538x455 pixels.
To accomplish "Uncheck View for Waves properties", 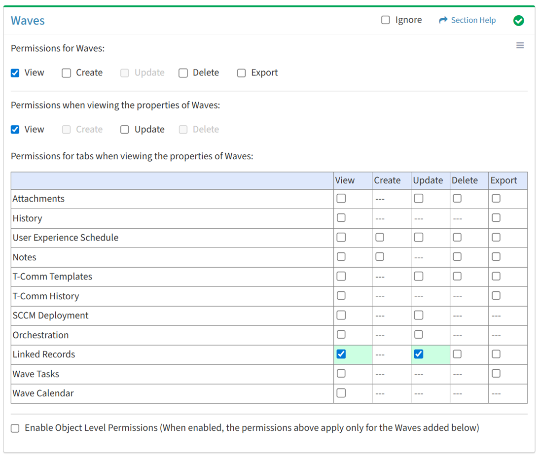I will point(15,130).
